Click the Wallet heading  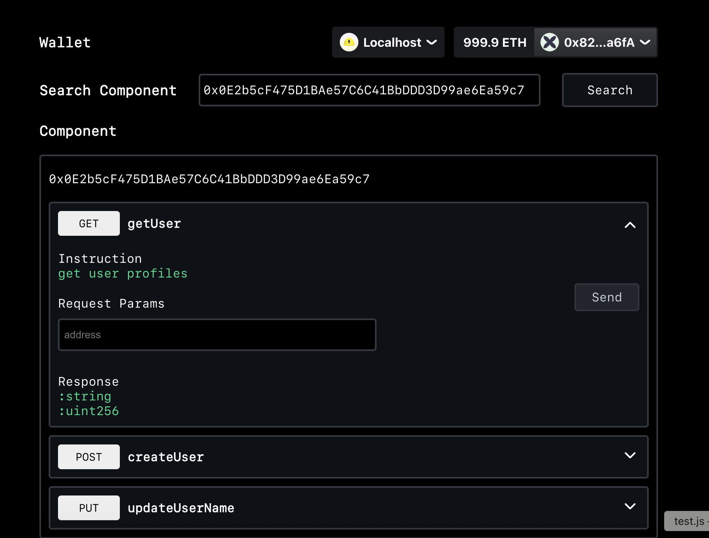[x=65, y=42]
